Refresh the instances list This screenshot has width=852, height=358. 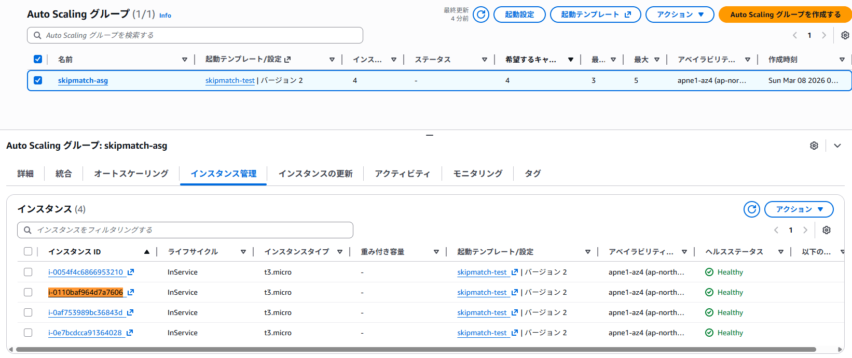[x=751, y=209]
